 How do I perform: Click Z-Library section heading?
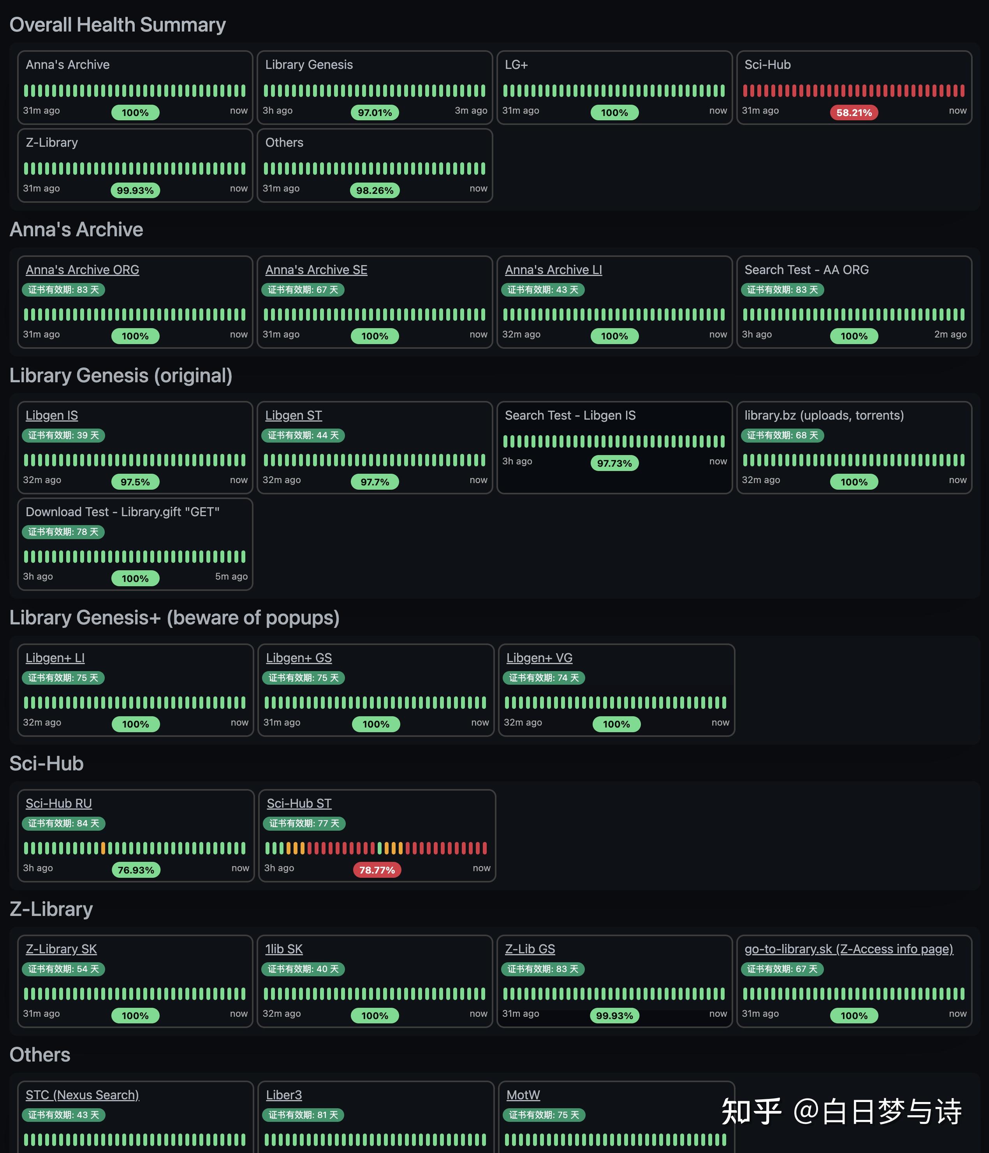[51, 909]
